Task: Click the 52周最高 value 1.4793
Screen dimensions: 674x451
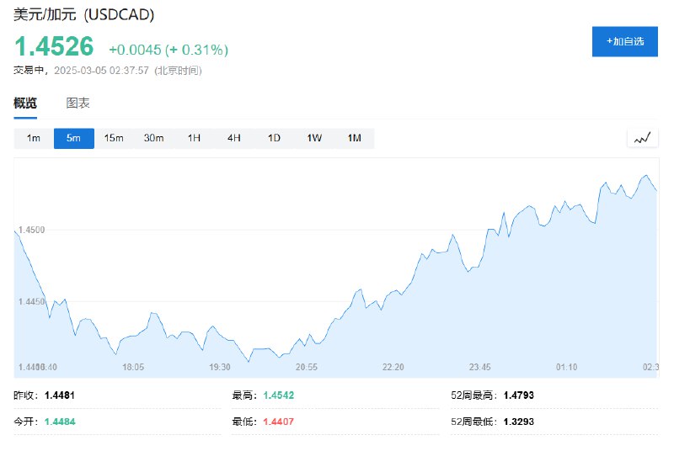Action: click(519, 395)
